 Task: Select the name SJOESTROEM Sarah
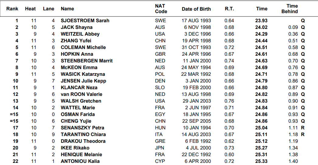pyautogui.click(x=85, y=21)
